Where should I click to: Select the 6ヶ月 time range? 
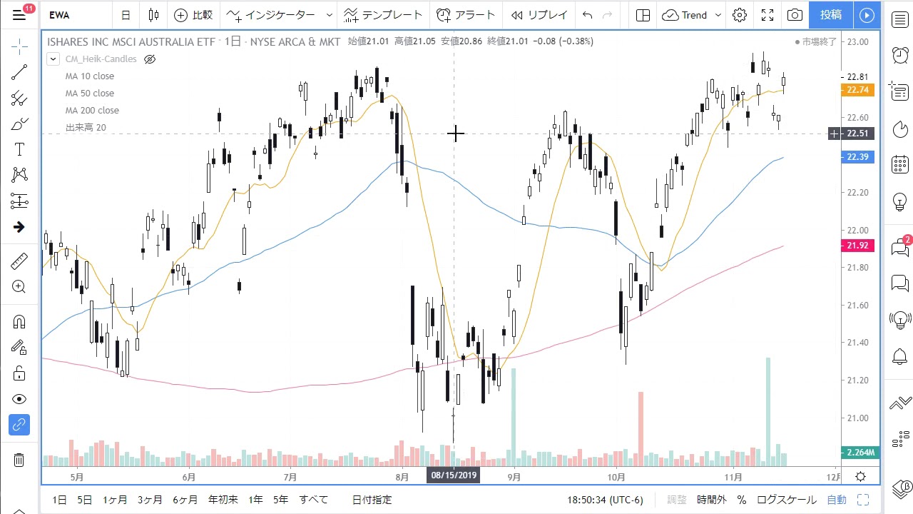tap(185, 500)
